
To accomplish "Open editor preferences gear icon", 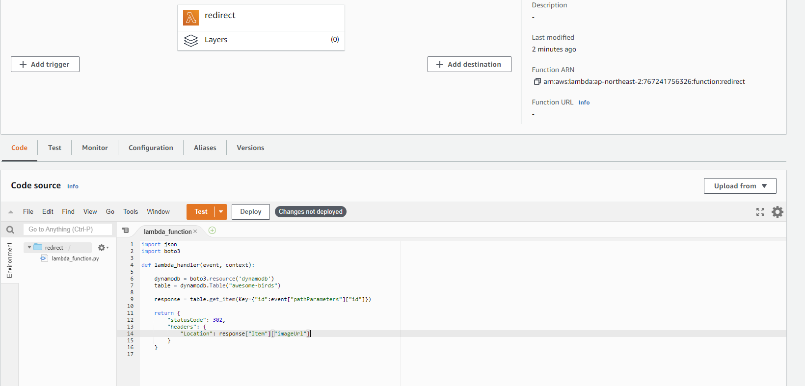I will click(778, 212).
